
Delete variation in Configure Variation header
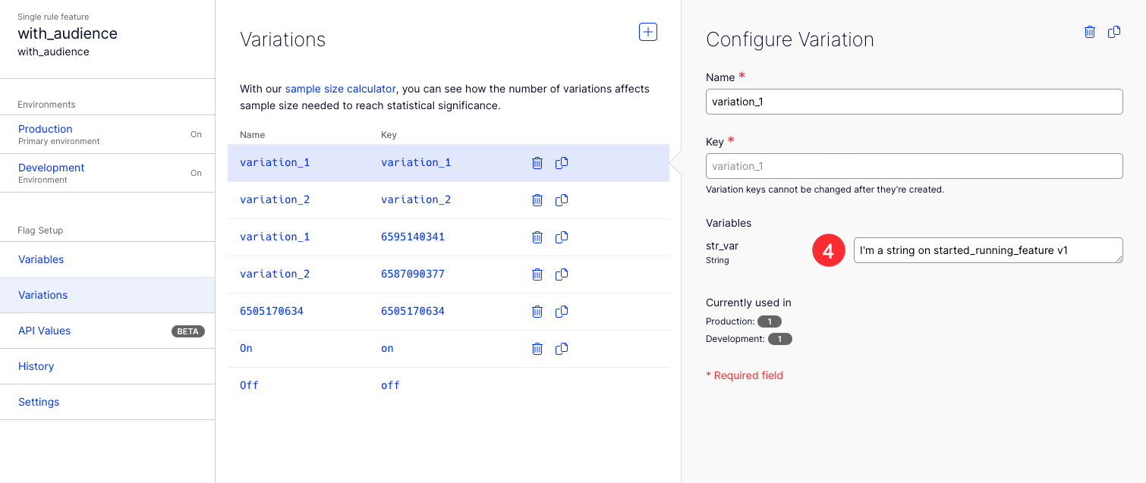tap(1090, 32)
